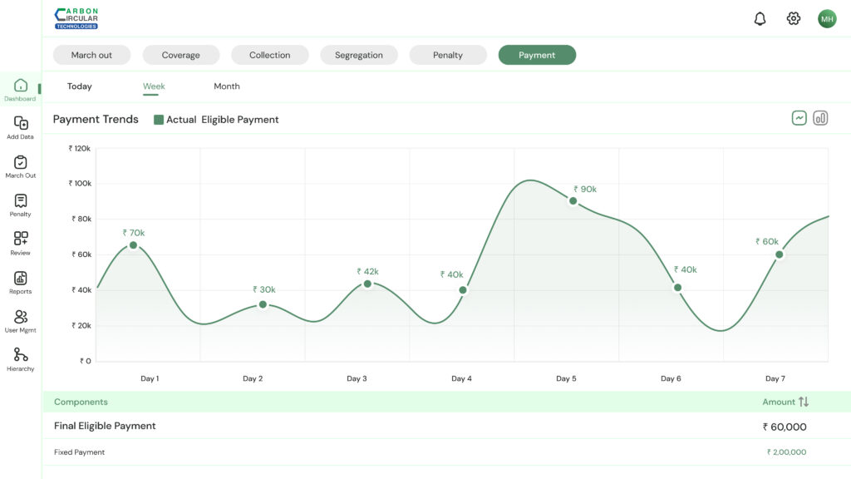This screenshot has height=479, width=851.
Task: Click the Day 5 ₹90k data point
Action: (x=573, y=200)
